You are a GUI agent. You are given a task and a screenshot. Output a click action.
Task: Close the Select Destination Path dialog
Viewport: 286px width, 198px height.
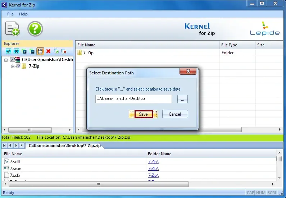pos(188,71)
